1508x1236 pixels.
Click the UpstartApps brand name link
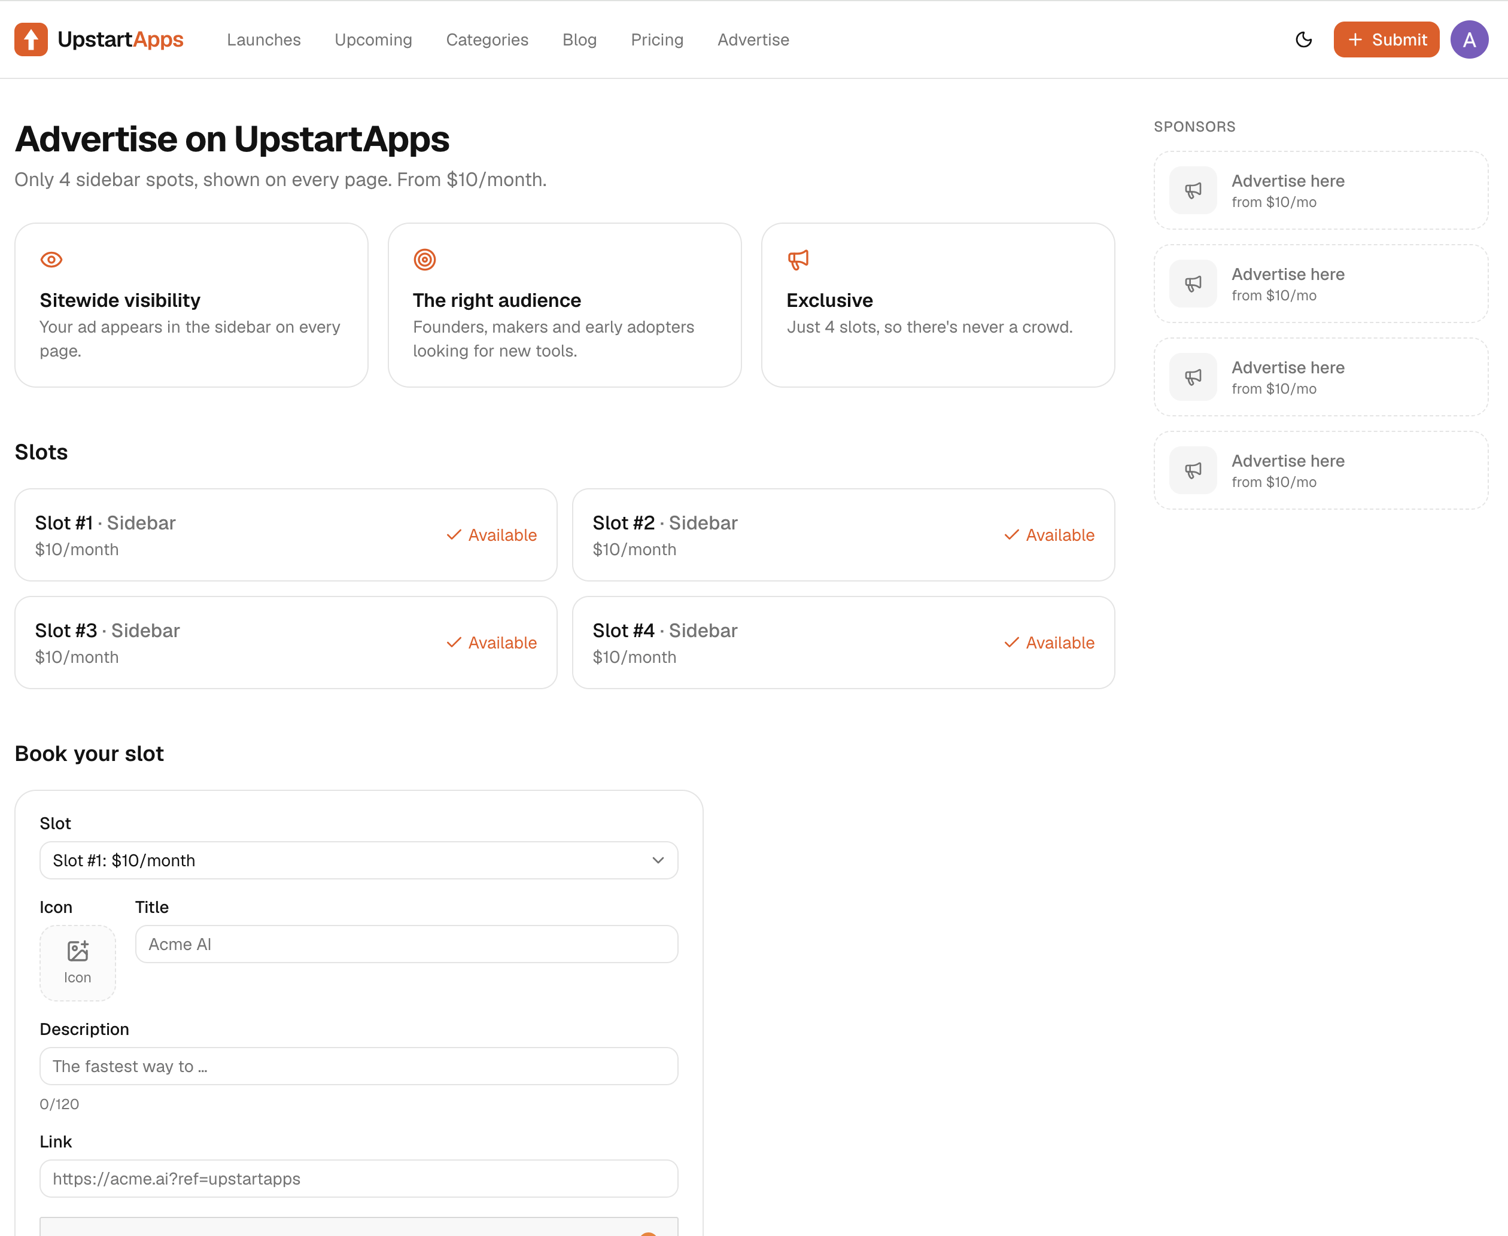point(120,39)
